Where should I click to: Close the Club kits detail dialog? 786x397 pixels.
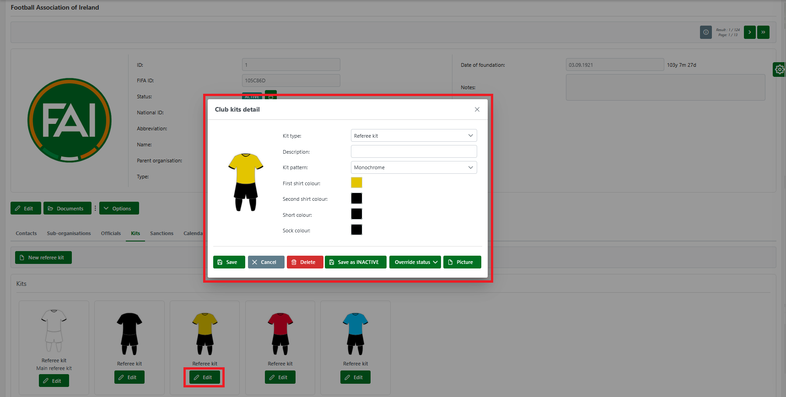(477, 109)
